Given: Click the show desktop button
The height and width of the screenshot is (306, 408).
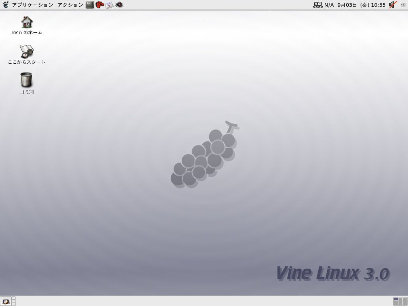Looking at the screenshot, I should tap(6, 301).
